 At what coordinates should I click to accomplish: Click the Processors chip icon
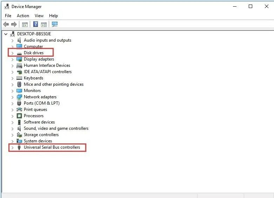[x=19, y=116]
